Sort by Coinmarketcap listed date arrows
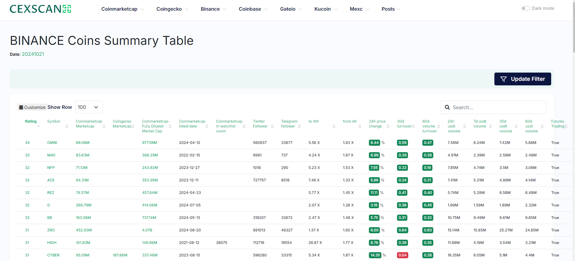The height and width of the screenshot is (261, 575). (207, 126)
